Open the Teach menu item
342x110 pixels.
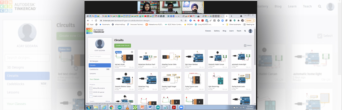[x=239, y=31]
